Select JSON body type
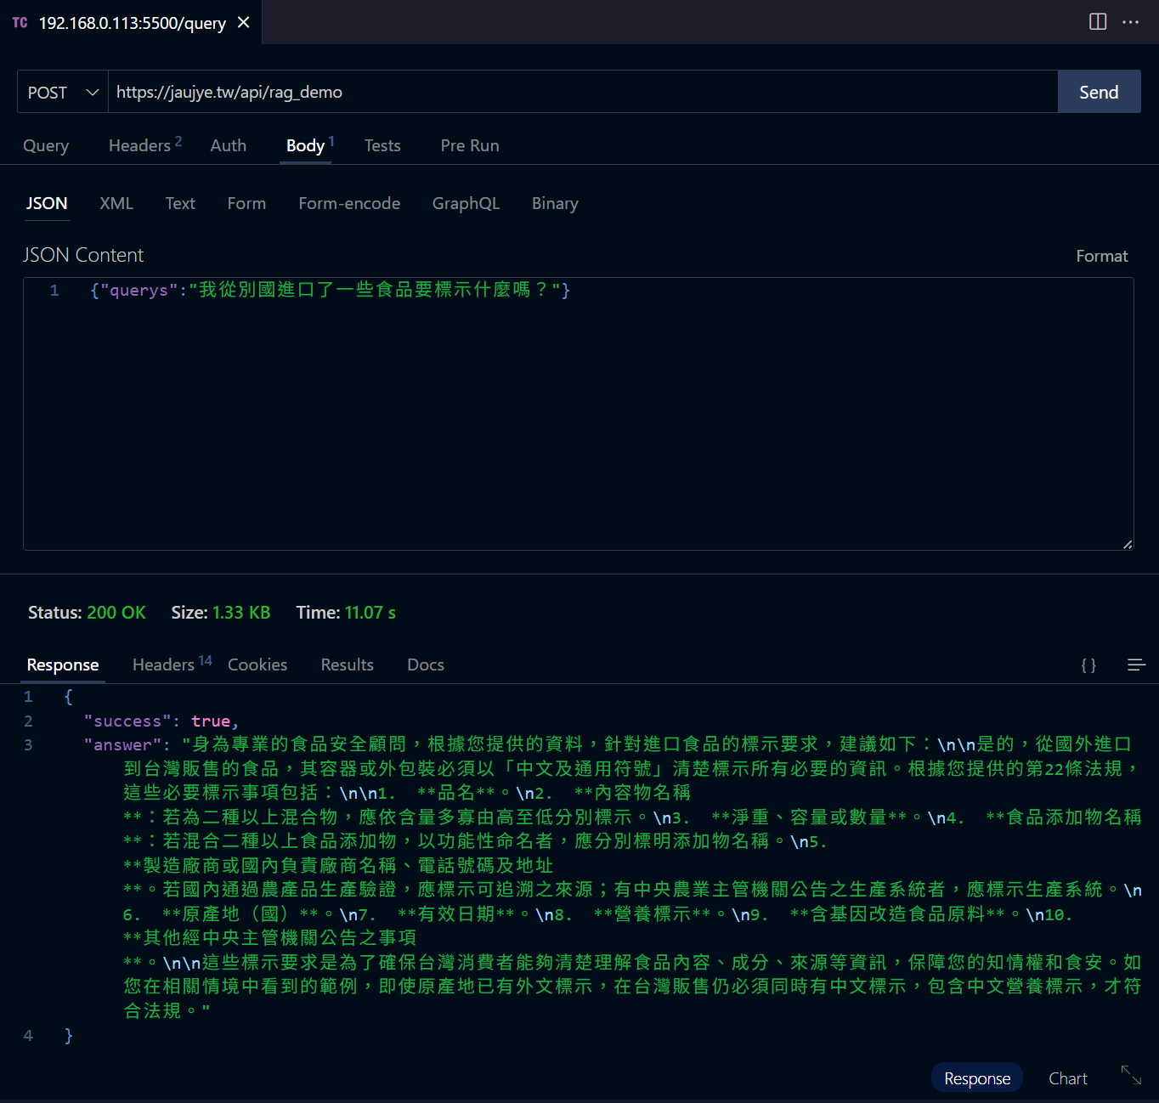 (47, 203)
